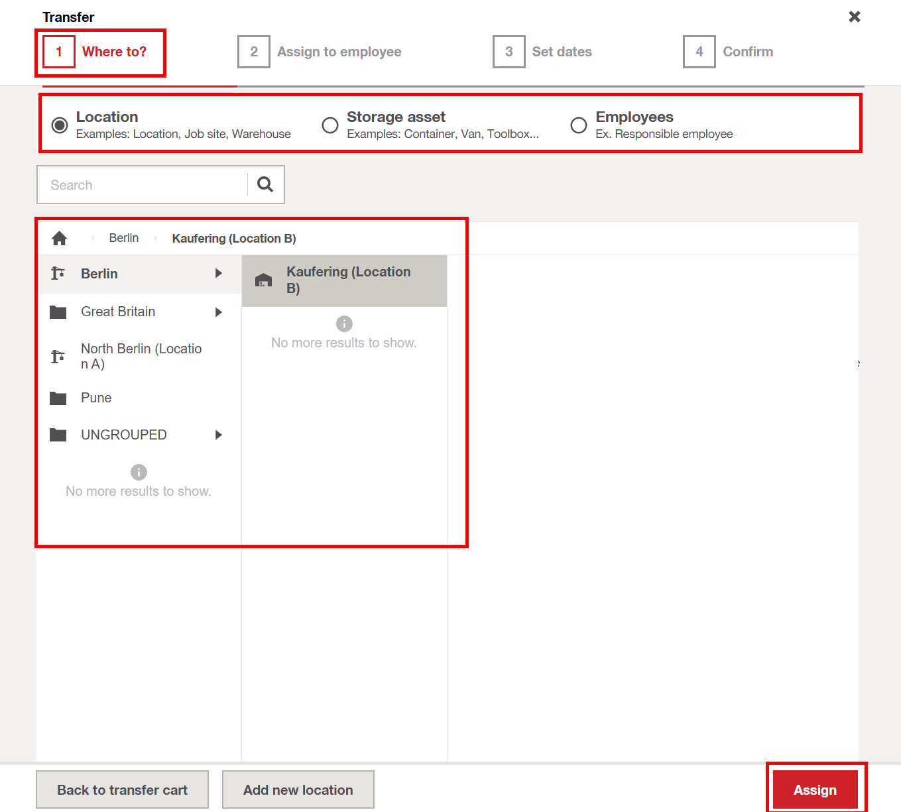This screenshot has height=812, width=901.
Task: Expand the UNGROUPED folder arrow
Action: [x=219, y=435]
